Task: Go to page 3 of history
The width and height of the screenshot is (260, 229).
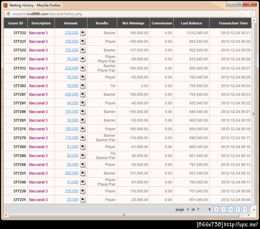Action: [223, 210]
